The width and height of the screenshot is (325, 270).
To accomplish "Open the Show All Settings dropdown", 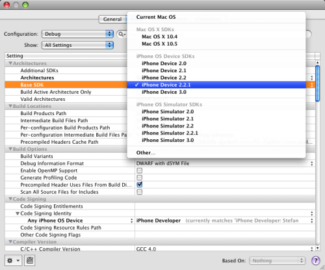I will 77,45.
